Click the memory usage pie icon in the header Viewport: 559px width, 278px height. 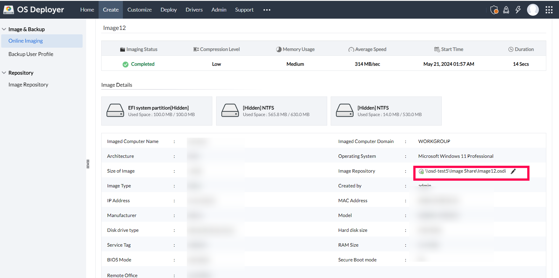(279, 49)
